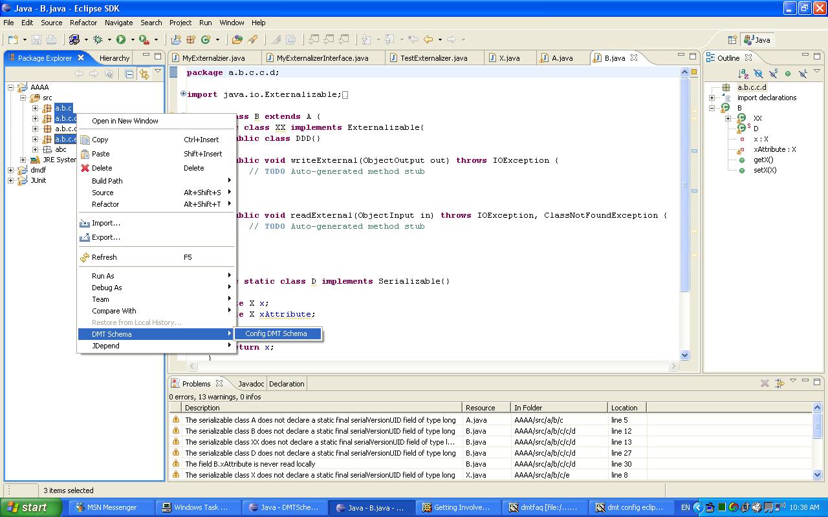Screen dimensions: 828x517
Task: Expand the JUnit project node
Action: (11, 180)
